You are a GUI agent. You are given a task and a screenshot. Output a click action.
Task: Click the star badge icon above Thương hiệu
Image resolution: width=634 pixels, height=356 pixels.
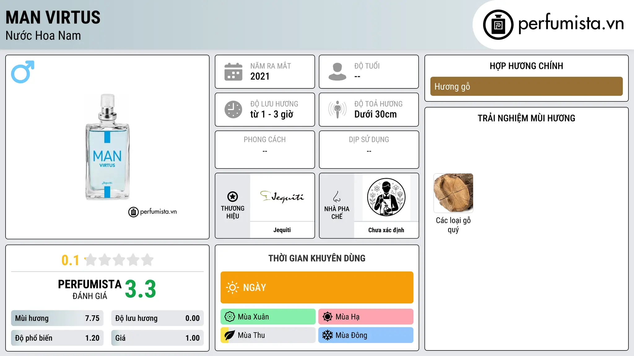click(232, 197)
